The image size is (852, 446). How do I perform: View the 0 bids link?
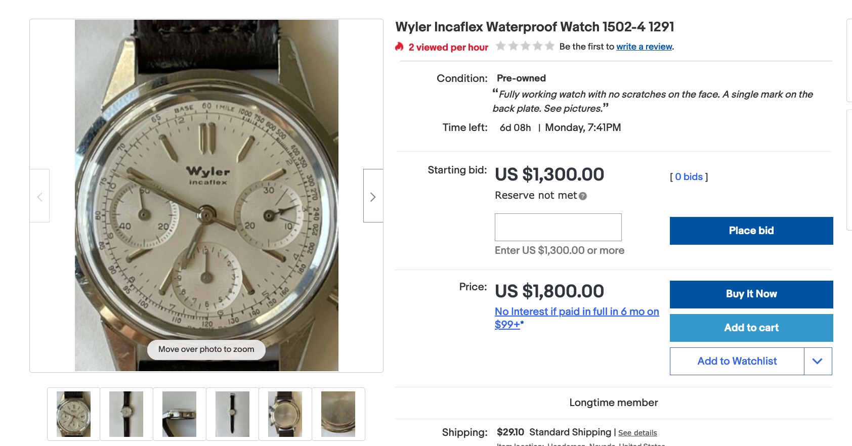click(x=689, y=176)
